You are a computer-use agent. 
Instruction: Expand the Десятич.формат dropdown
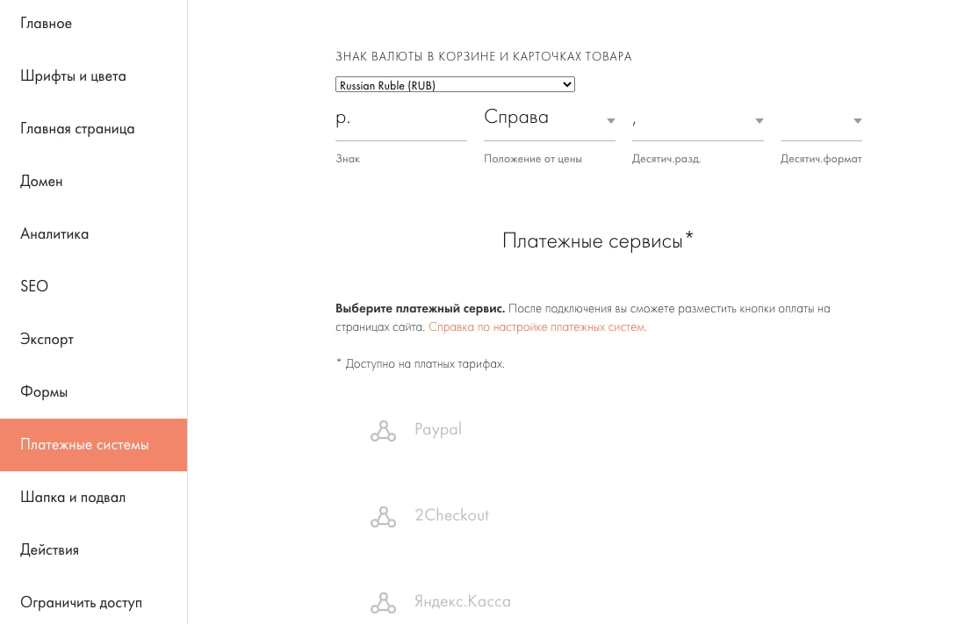821,119
